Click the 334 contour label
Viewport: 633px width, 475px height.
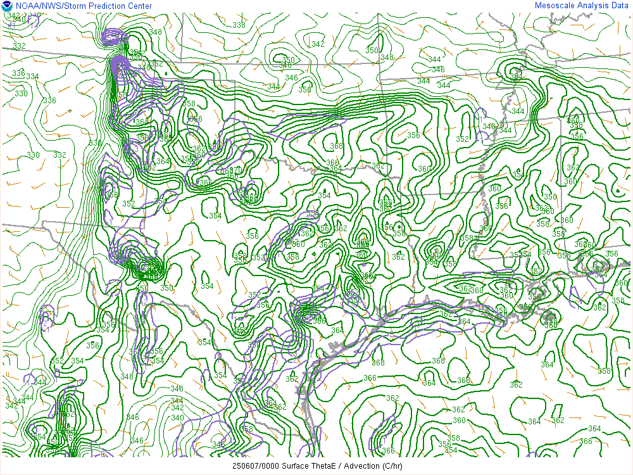point(32,77)
